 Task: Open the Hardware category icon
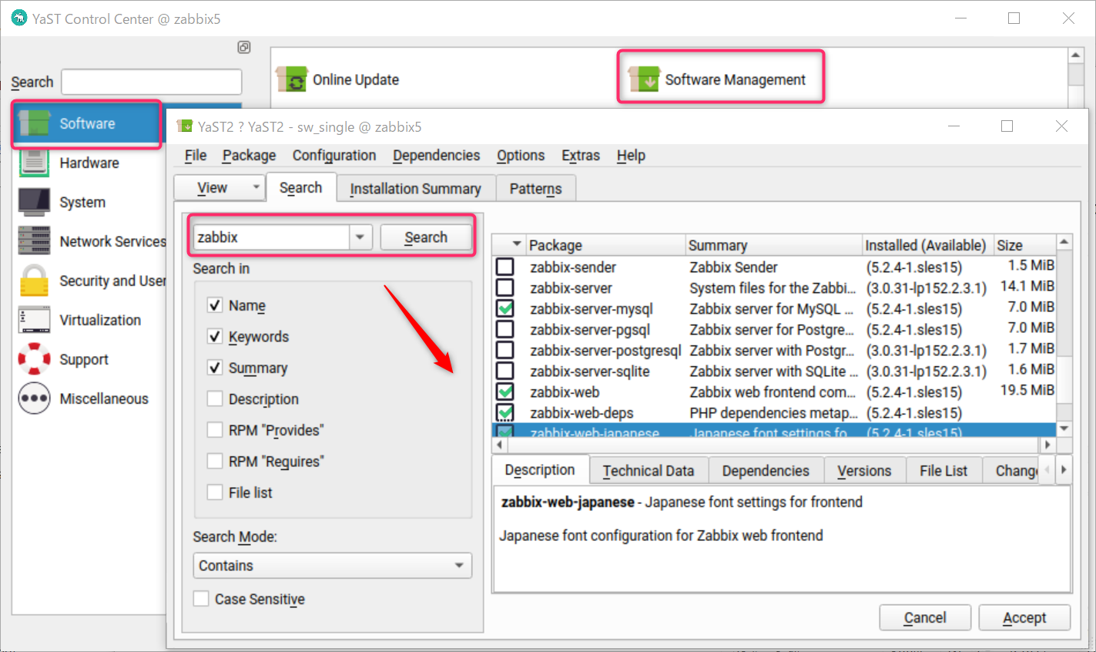pos(35,163)
